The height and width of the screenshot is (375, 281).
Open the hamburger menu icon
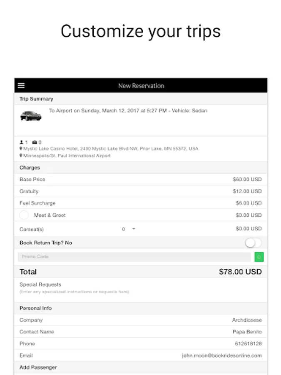(x=21, y=86)
